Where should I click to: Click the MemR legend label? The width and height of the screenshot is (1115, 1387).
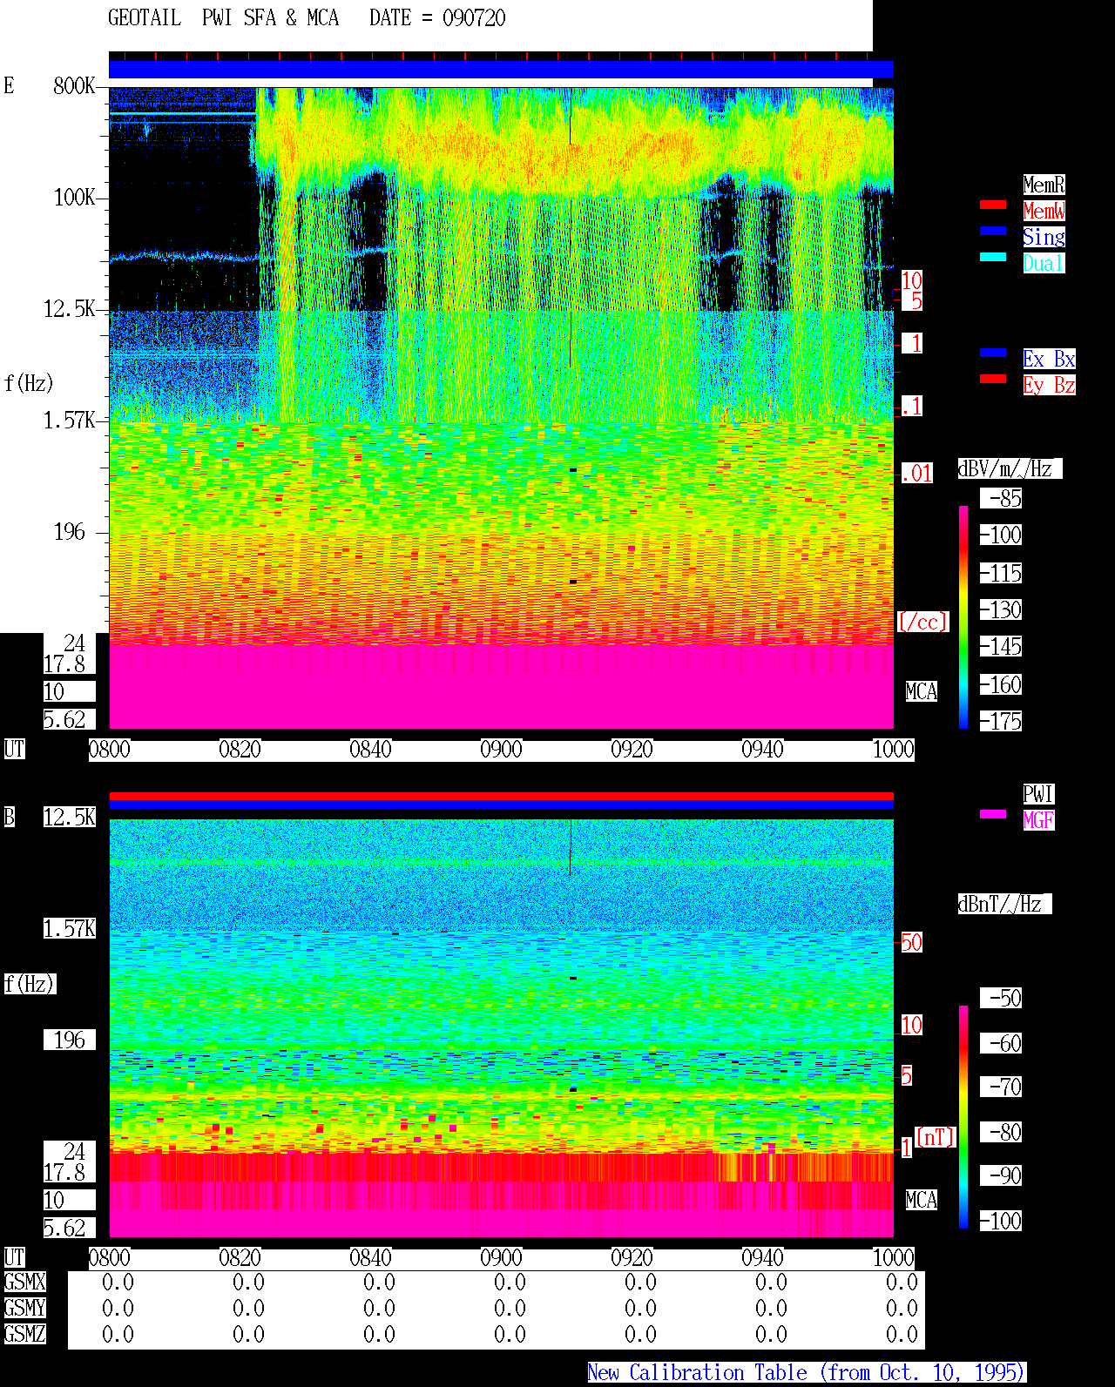coord(1044,185)
